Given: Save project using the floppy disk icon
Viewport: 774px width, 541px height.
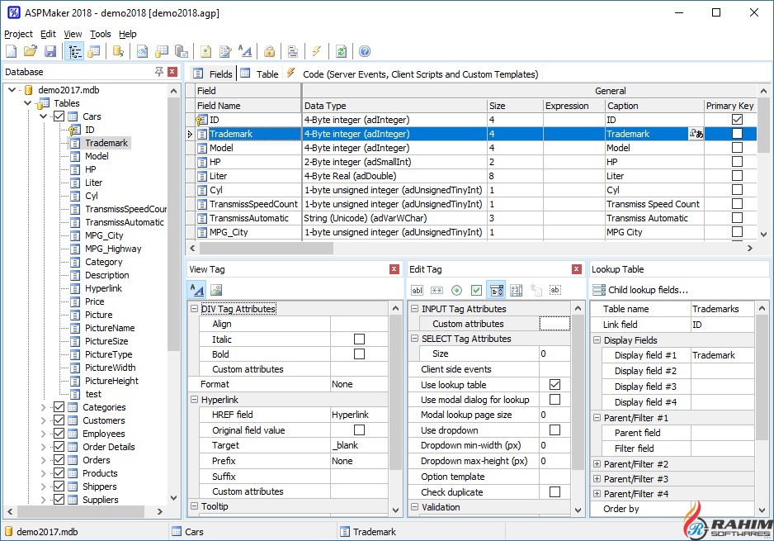Looking at the screenshot, I should point(50,52).
